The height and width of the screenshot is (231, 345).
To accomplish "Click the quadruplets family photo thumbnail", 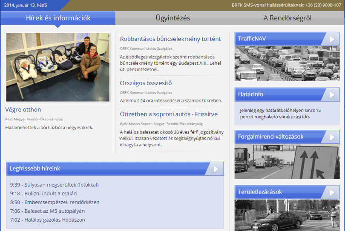I will point(58,67).
